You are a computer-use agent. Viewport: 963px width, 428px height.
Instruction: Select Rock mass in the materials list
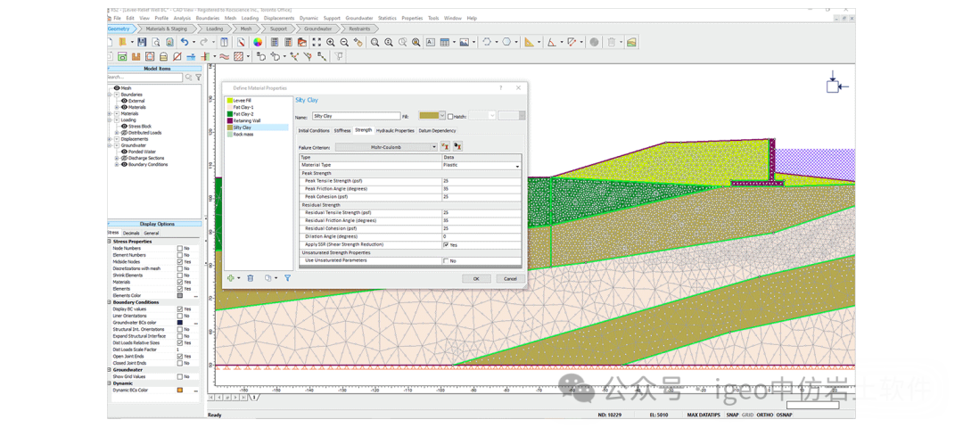(x=243, y=134)
